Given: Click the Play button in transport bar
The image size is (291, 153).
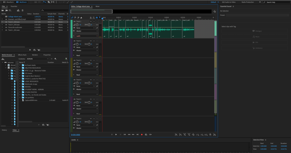Looking at the screenshot, I should (x=116, y=135).
